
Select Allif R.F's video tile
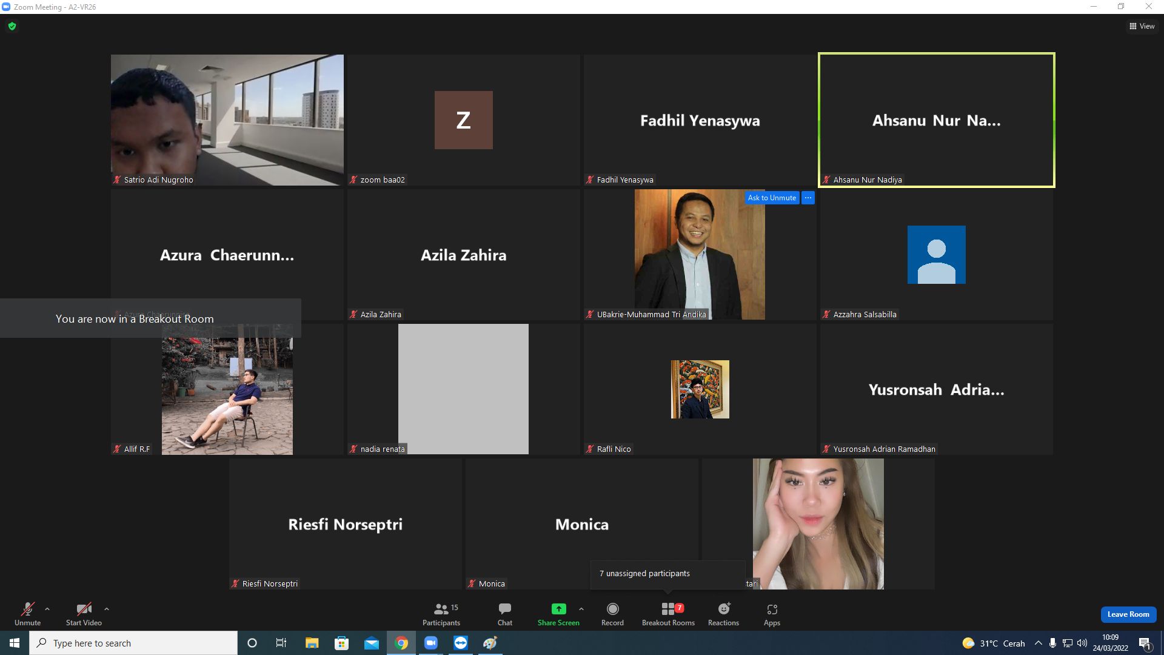(227, 389)
